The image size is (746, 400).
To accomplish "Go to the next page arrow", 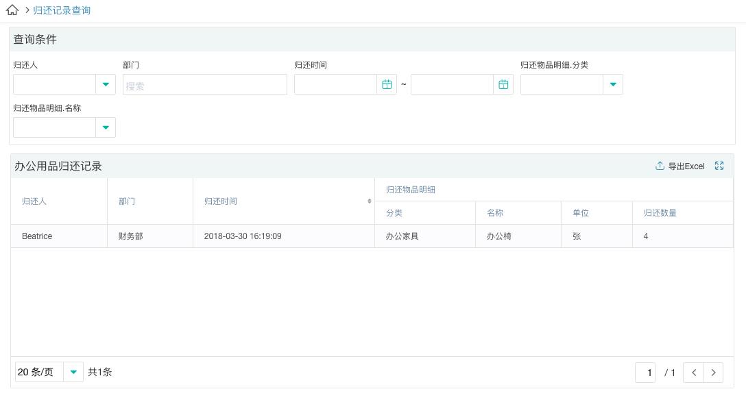I will pyautogui.click(x=713, y=373).
